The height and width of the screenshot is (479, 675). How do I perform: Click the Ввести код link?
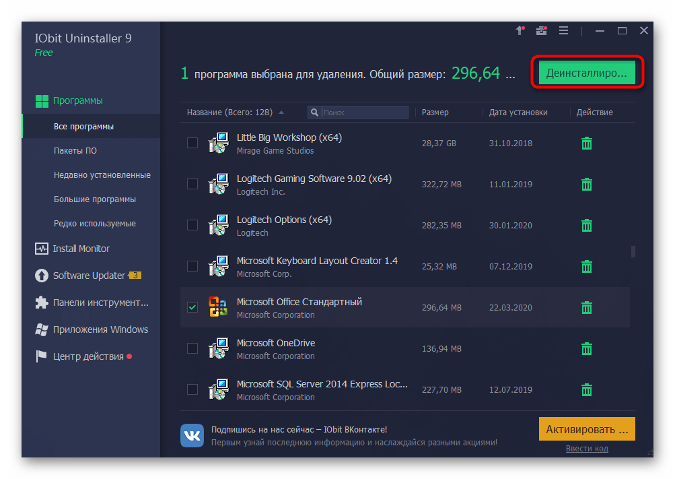[x=587, y=449]
